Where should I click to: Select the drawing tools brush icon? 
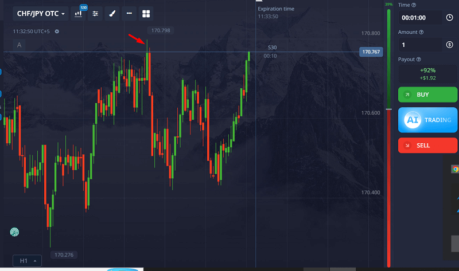click(112, 13)
